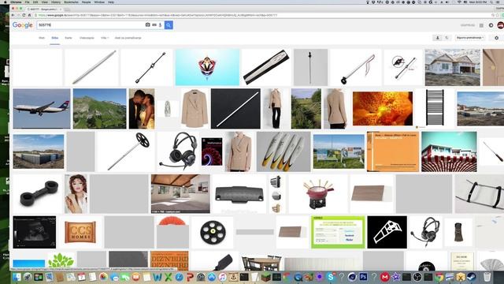Launch Photoshop from the Dock
Image resolution: width=504 pixels, height=284 pixels.
[x=363, y=277]
